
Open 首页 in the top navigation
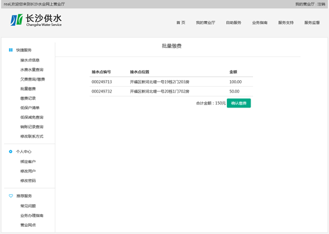pos(181,23)
